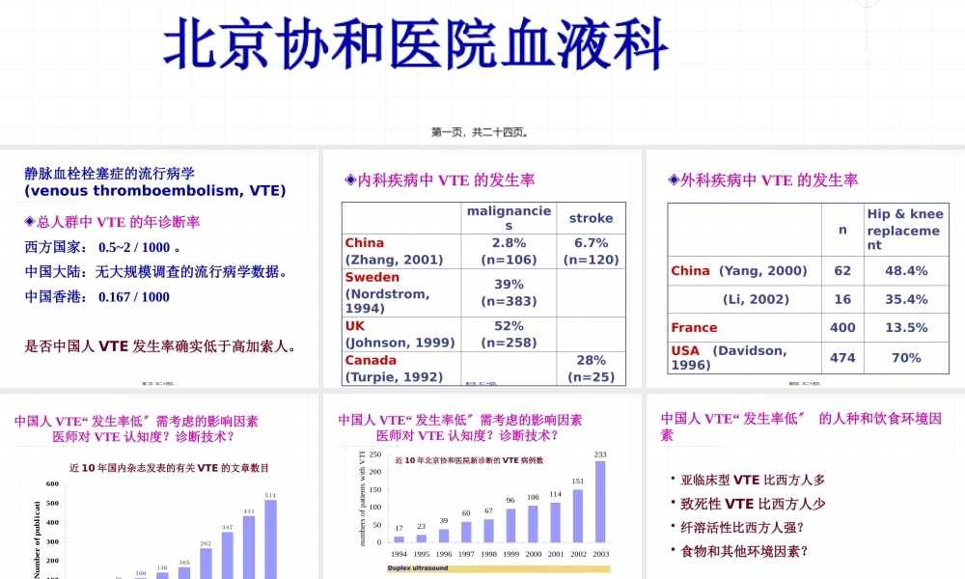This screenshot has width=965, height=579.
Task: Click the stroke column header
Action: [590, 218]
